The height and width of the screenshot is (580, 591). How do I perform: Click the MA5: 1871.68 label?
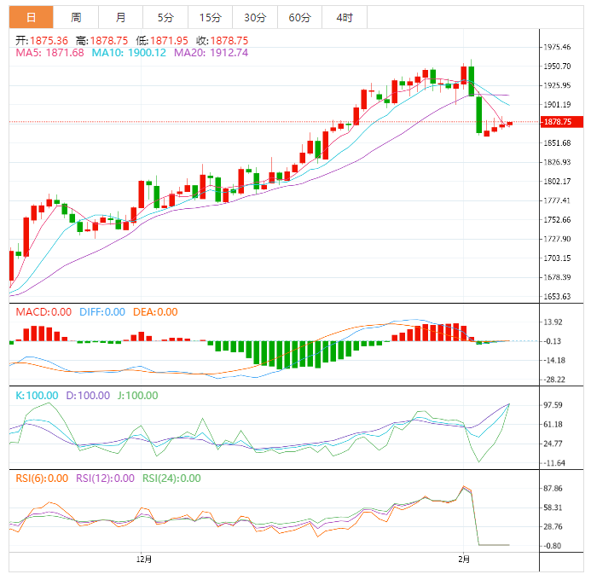49,52
